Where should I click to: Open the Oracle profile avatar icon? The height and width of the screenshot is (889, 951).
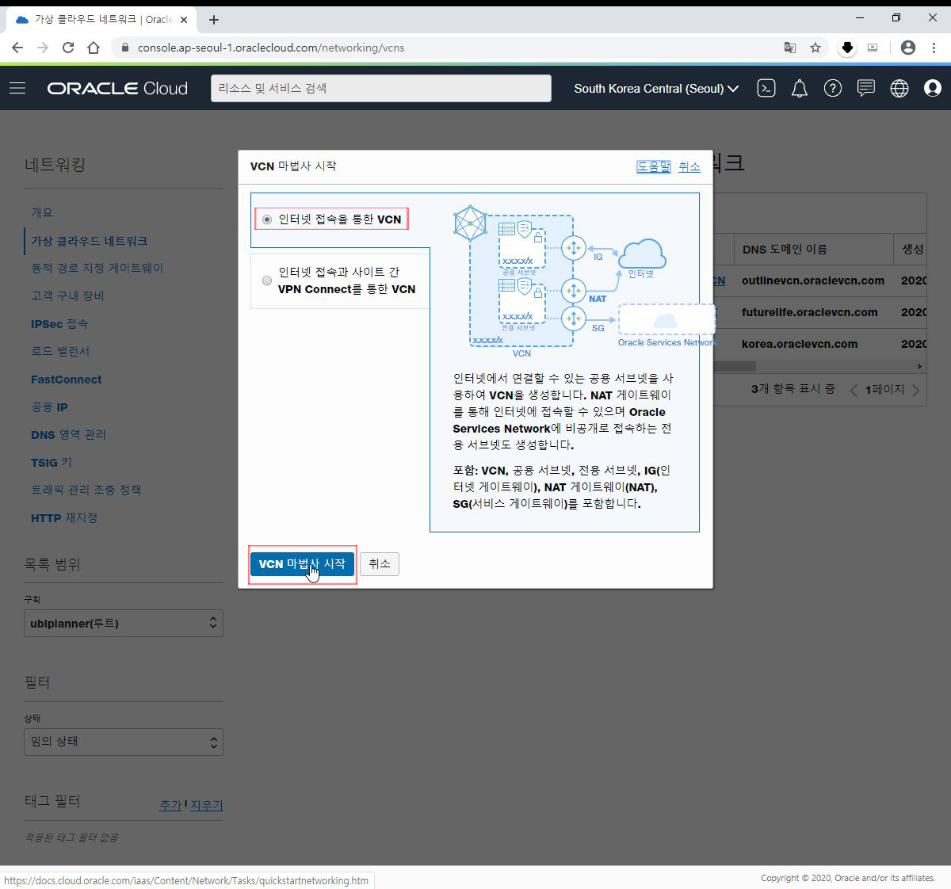click(x=933, y=88)
